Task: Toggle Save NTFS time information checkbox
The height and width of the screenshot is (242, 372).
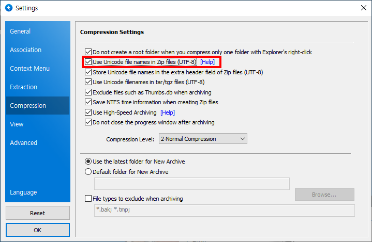Action: (88, 103)
